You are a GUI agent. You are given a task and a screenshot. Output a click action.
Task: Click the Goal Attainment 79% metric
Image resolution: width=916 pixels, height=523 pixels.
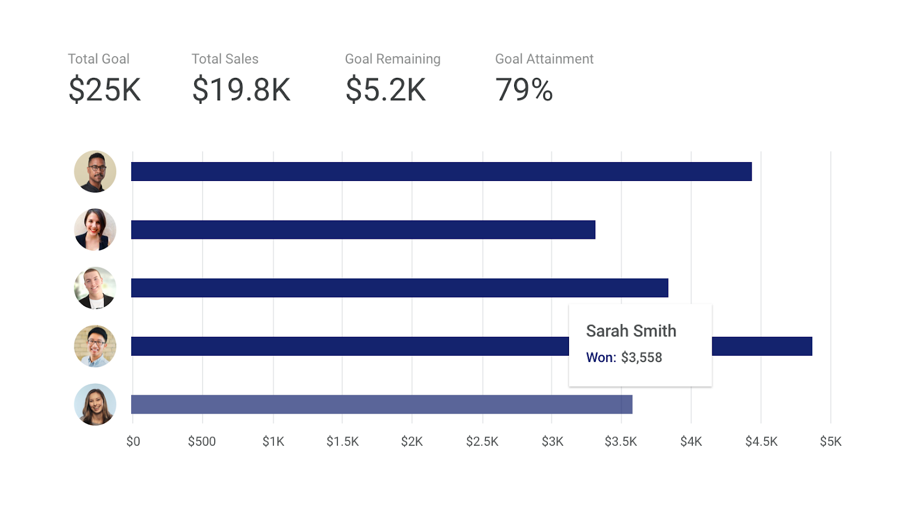coord(544,78)
